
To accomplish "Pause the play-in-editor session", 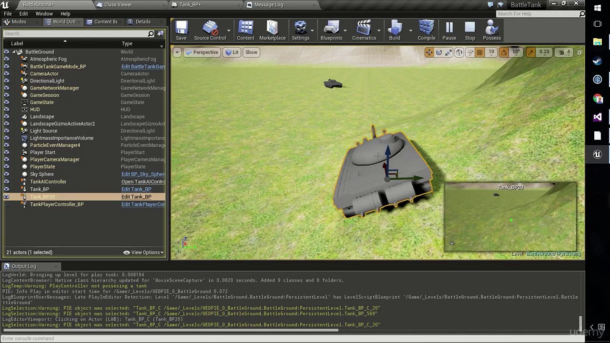I will coord(449,31).
